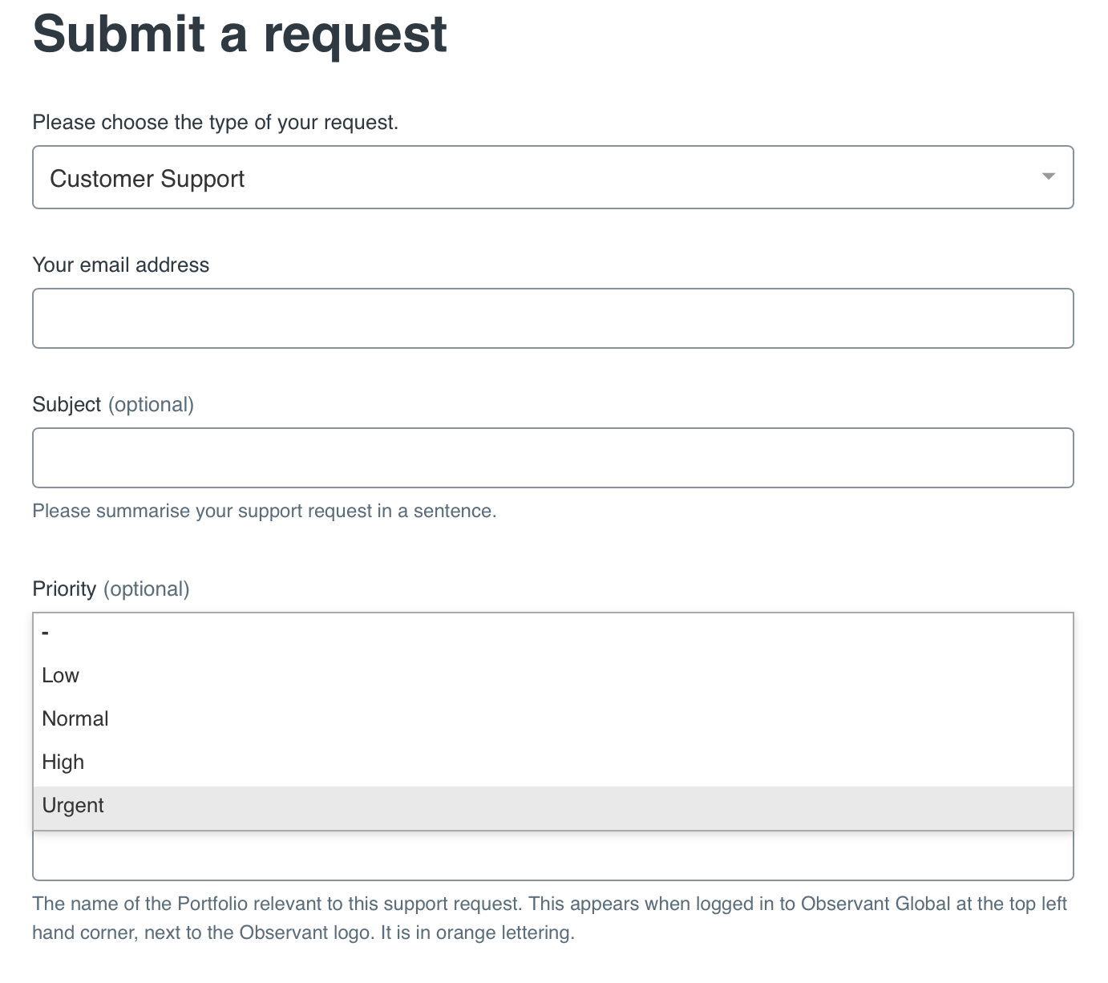Click the Subject field label
Screen dimensions: 1108x983
pyautogui.click(x=67, y=405)
